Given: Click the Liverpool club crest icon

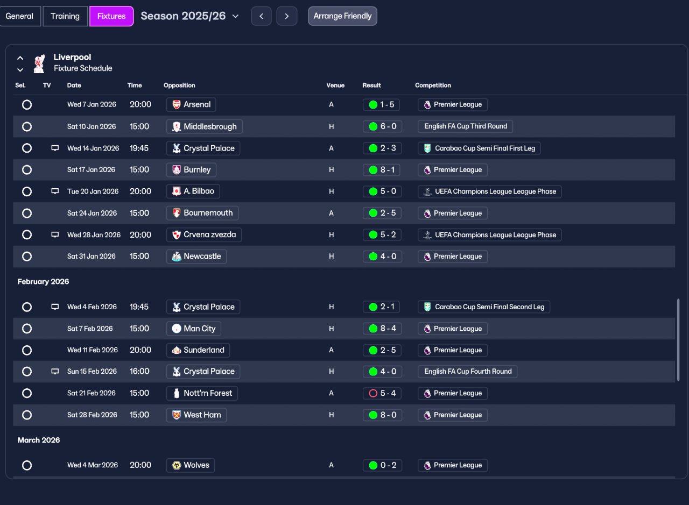Looking at the screenshot, I should (39, 63).
